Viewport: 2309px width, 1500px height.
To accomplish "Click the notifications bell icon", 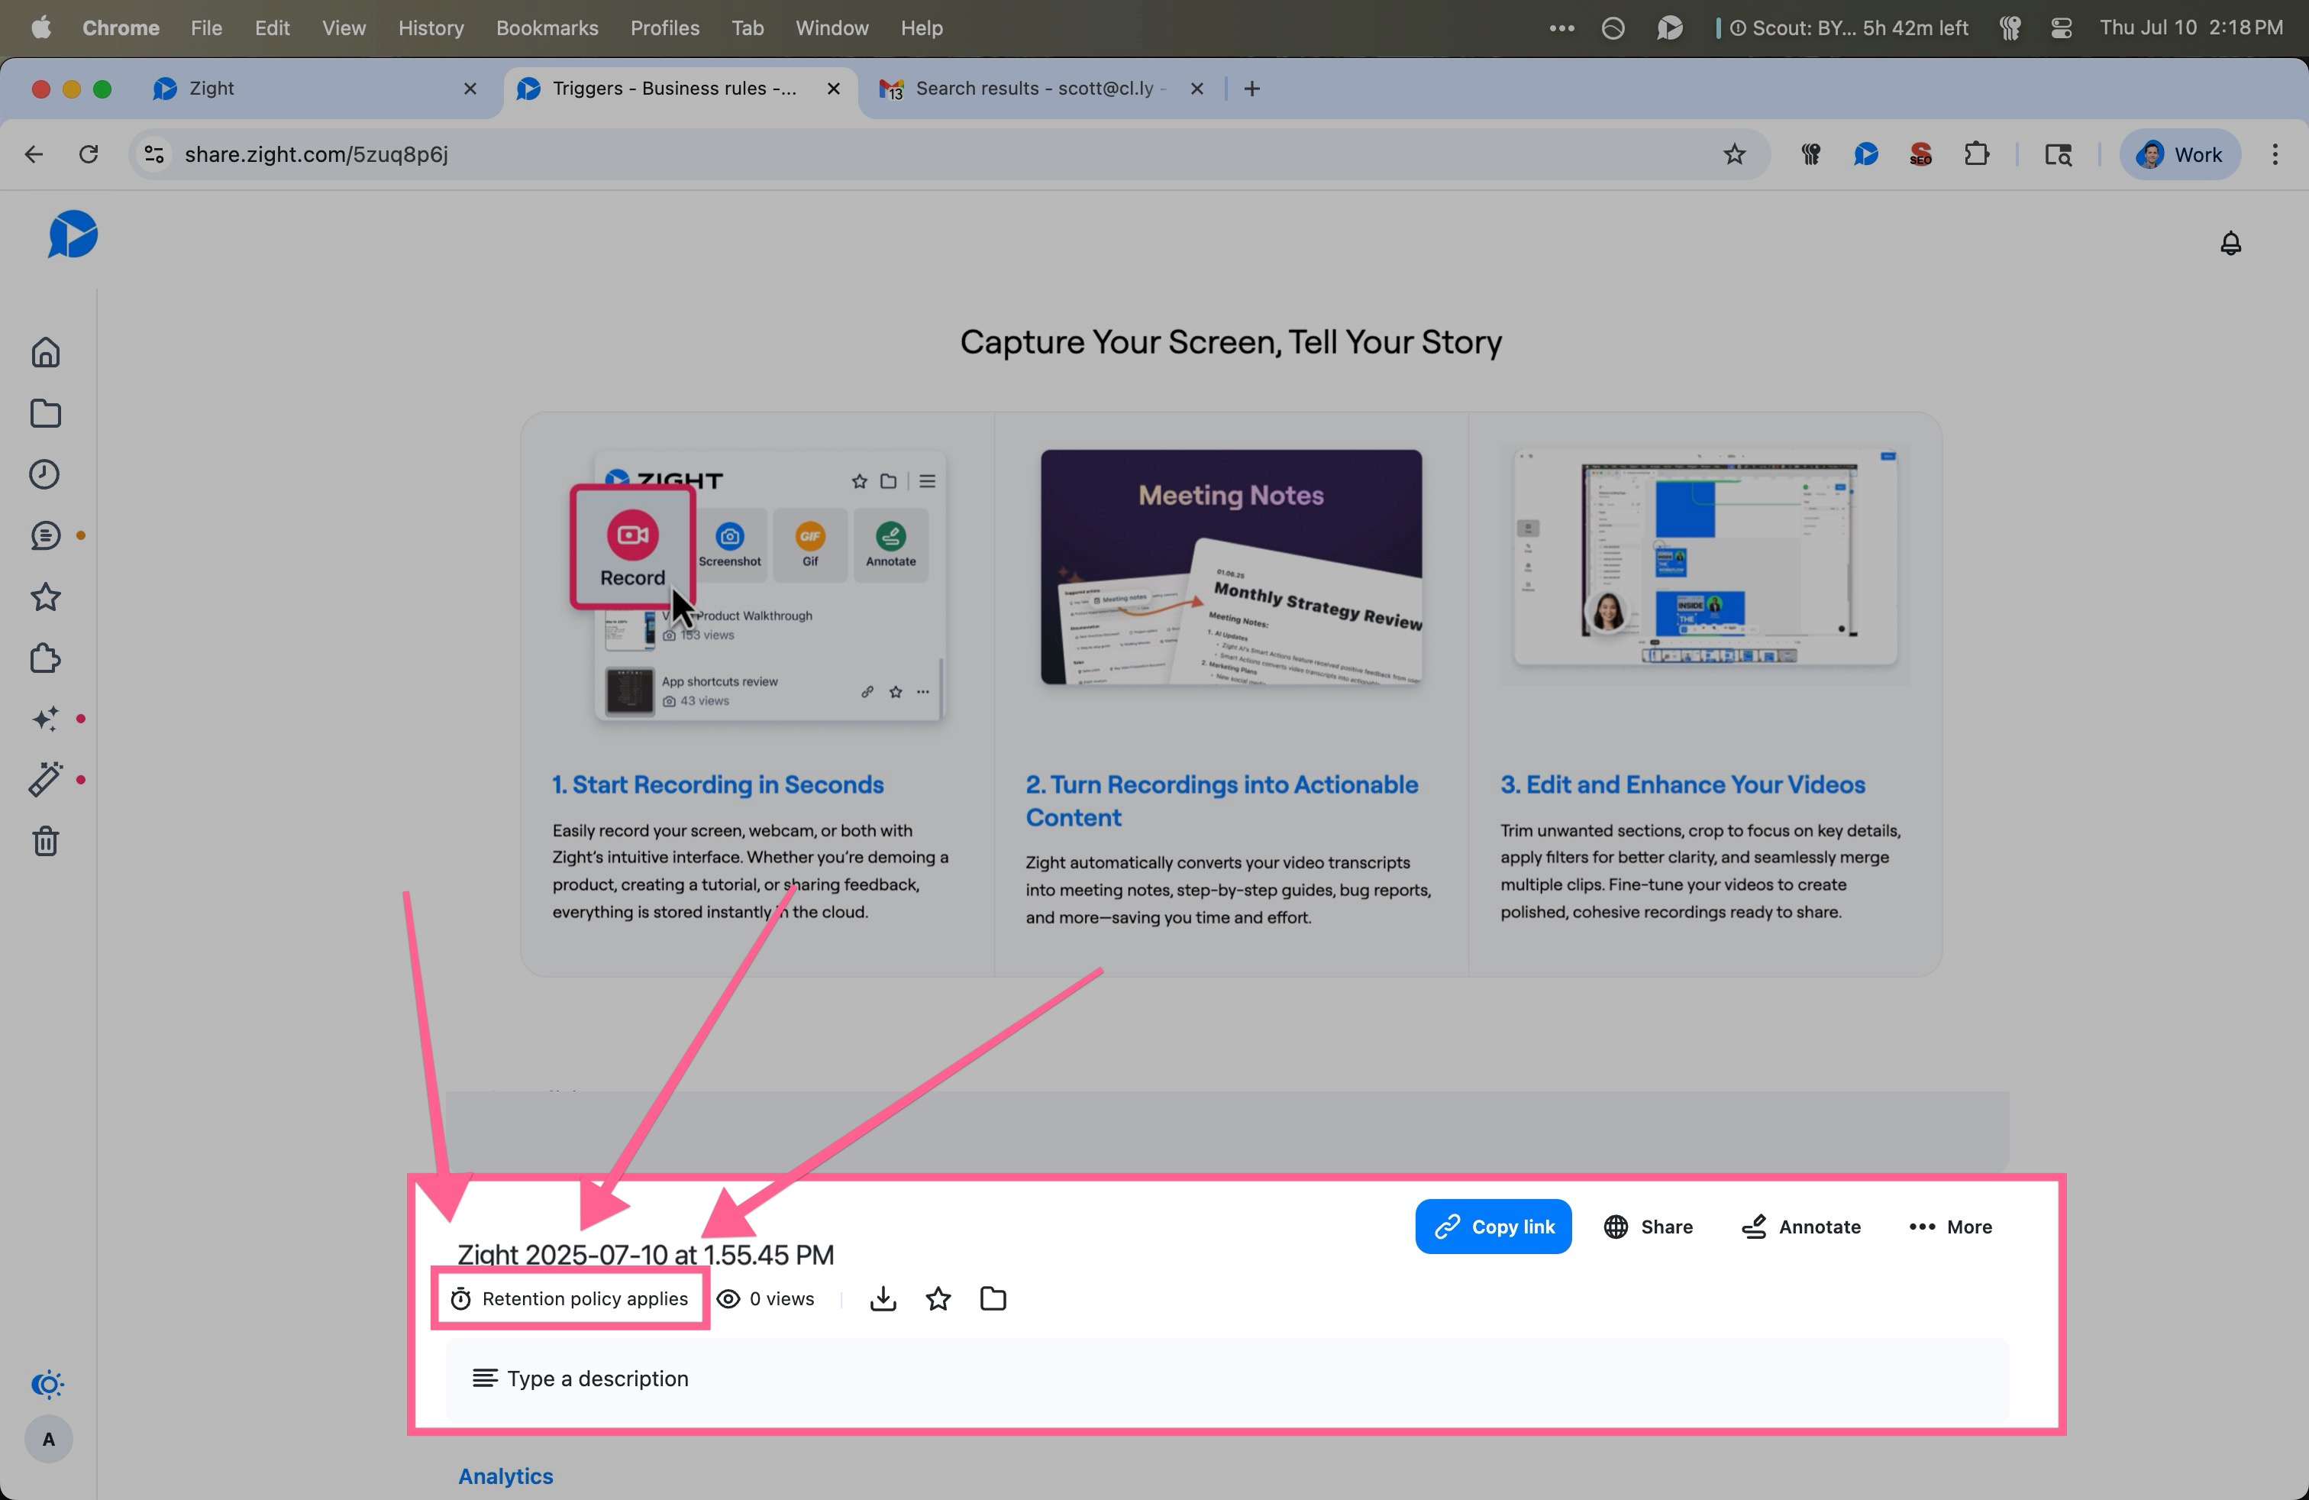I will coord(2230,244).
